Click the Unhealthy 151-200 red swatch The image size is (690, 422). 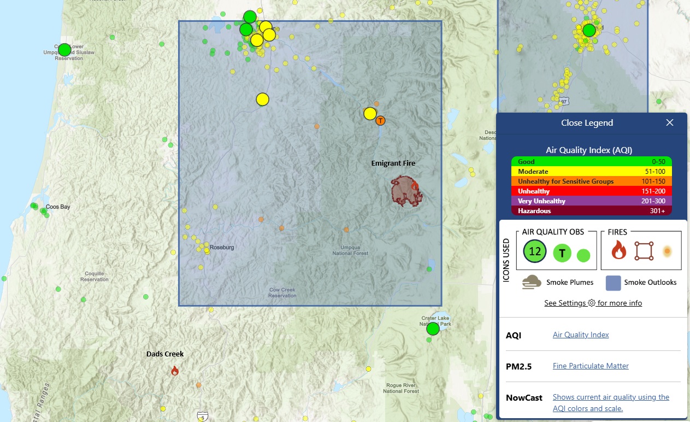(x=592, y=191)
